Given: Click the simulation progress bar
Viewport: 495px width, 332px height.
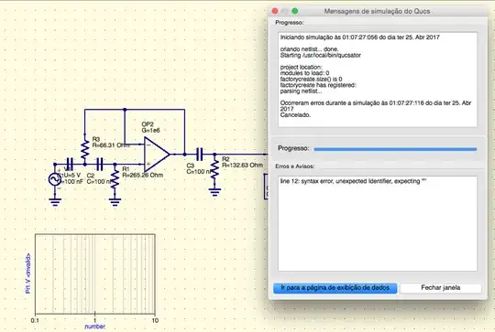Looking at the screenshot, I should pyautogui.click(x=395, y=149).
